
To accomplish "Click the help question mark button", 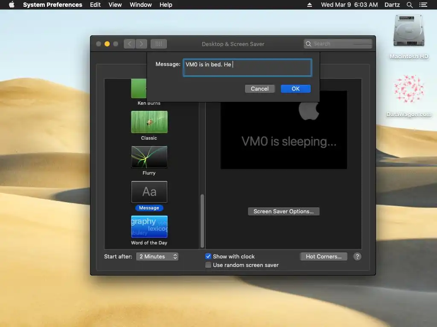I will 357,256.
